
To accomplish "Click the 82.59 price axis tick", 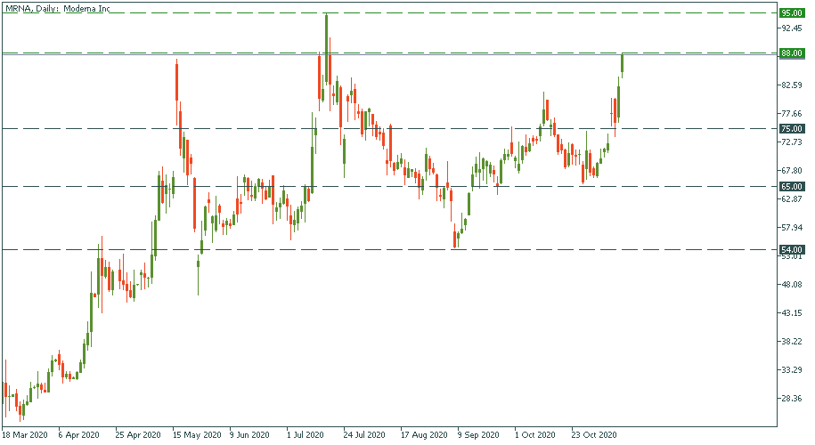I will 792,85.
